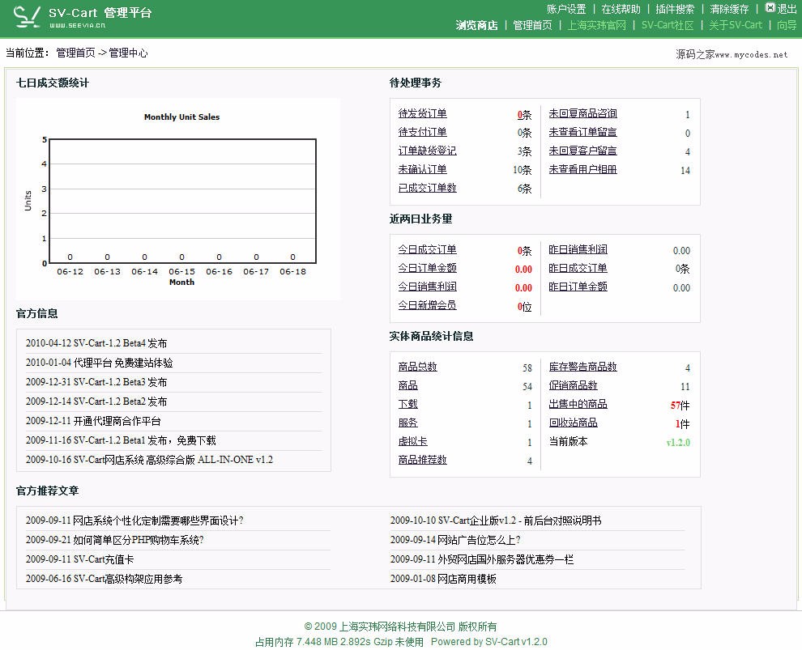Click 管理首页 in the breadcrumb path
Viewport: 802px width, 650px height.
75,53
